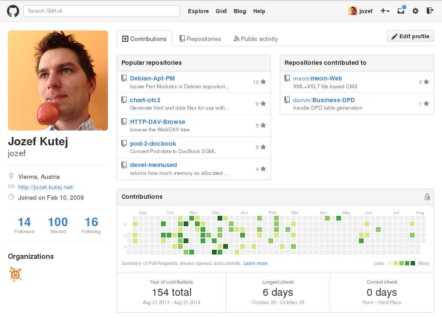442x318 pixels.
Task: Open the organization avatar icon
Action: click(x=16, y=274)
